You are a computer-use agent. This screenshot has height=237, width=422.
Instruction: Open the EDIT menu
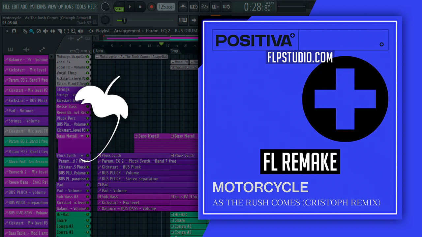15,7
